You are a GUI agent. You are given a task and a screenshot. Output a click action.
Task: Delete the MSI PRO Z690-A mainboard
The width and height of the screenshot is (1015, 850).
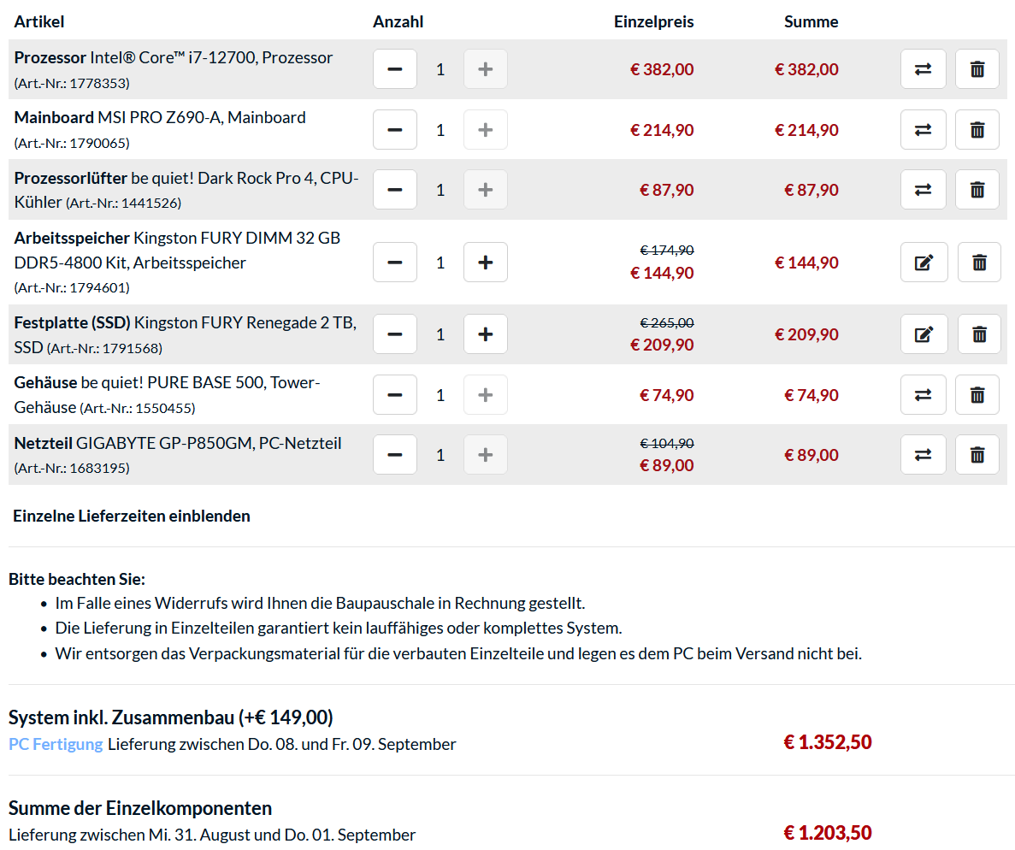click(x=977, y=130)
